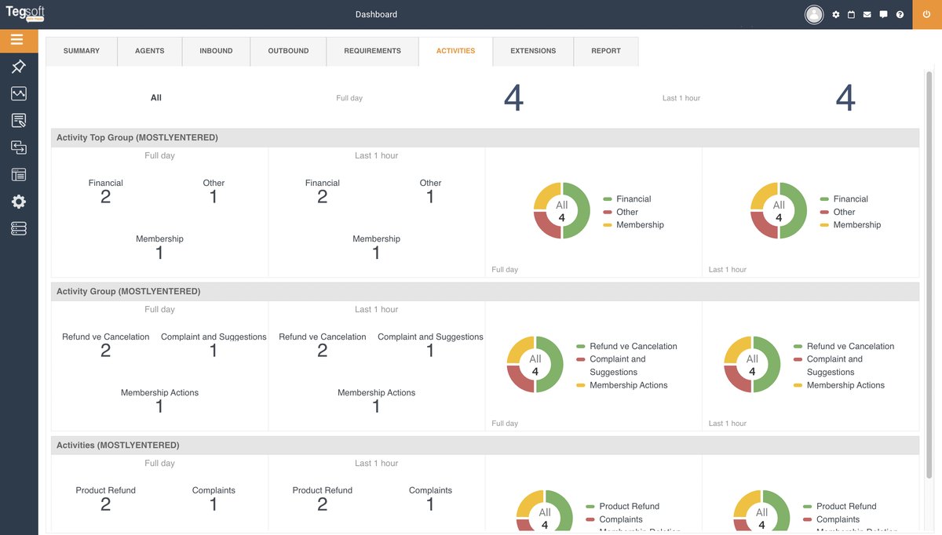The image size is (942, 535).
Task: Toggle Other legend in Last 1 hour Top Group chart
Action: tap(838, 212)
